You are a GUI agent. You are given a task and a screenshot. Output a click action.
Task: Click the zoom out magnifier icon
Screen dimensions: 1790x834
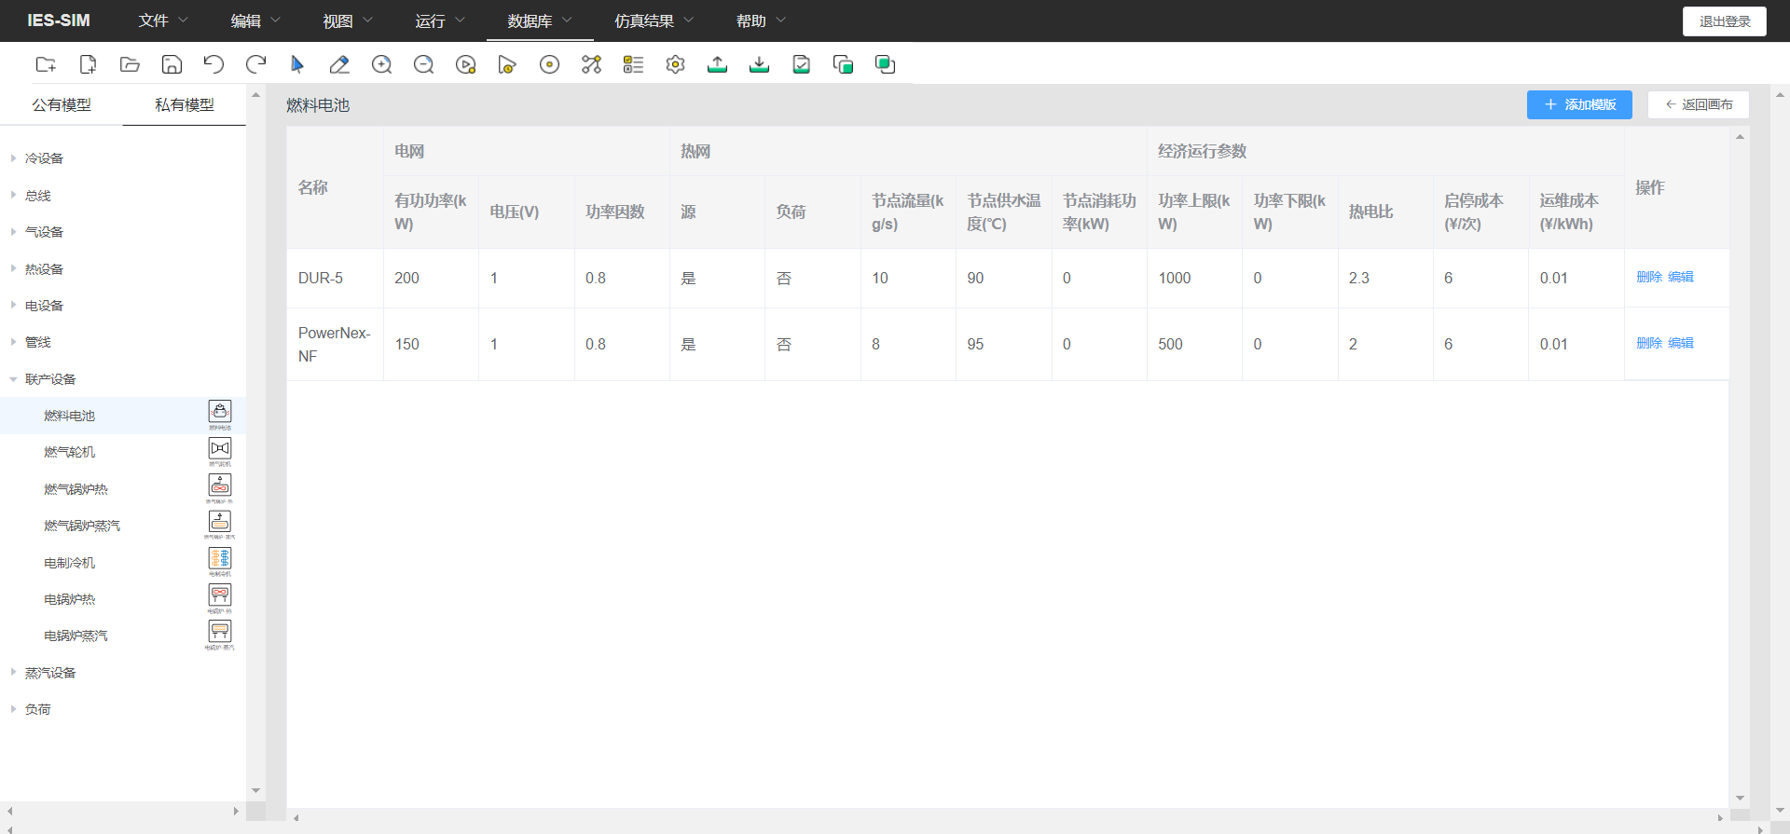[423, 64]
